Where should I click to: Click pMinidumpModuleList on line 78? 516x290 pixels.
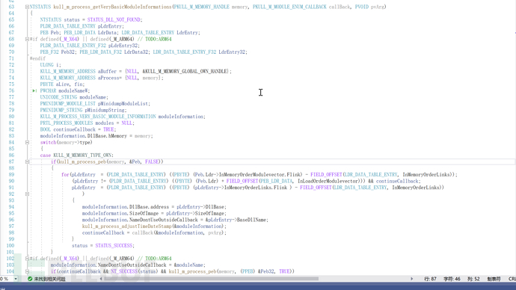[x=123, y=104]
